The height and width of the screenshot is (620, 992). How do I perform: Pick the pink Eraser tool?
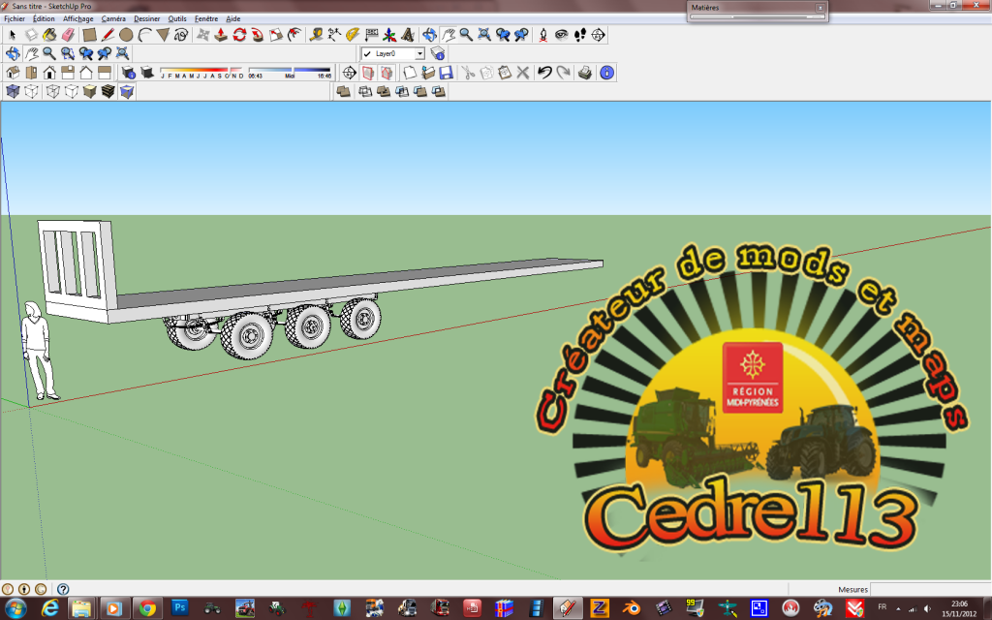[x=68, y=35]
